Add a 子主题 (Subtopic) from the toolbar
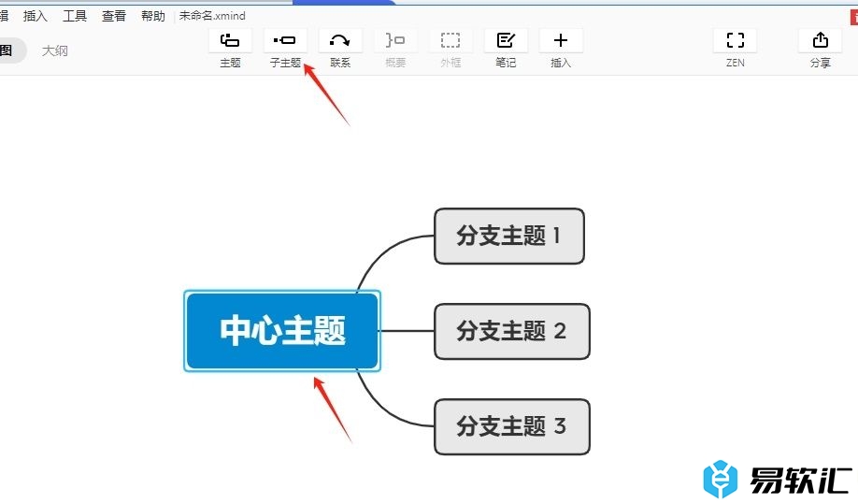Screen dimensions: 858x503 [285, 40]
